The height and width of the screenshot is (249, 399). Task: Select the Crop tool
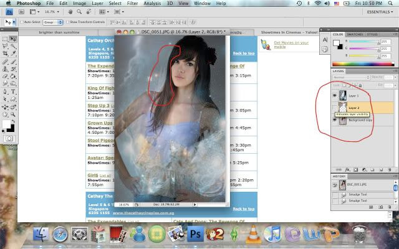[x=5, y=54]
